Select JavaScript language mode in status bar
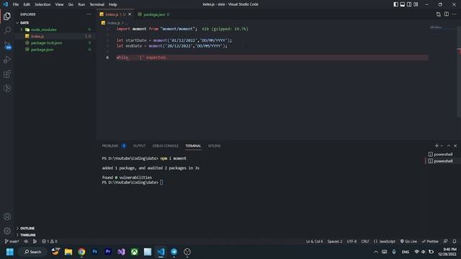The width and height of the screenshot is (461, 259). pyautogui.click(x=385, y=242)
